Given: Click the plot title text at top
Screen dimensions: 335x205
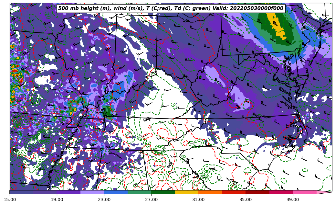Looking at the screenshot, I should coord(171,8).
